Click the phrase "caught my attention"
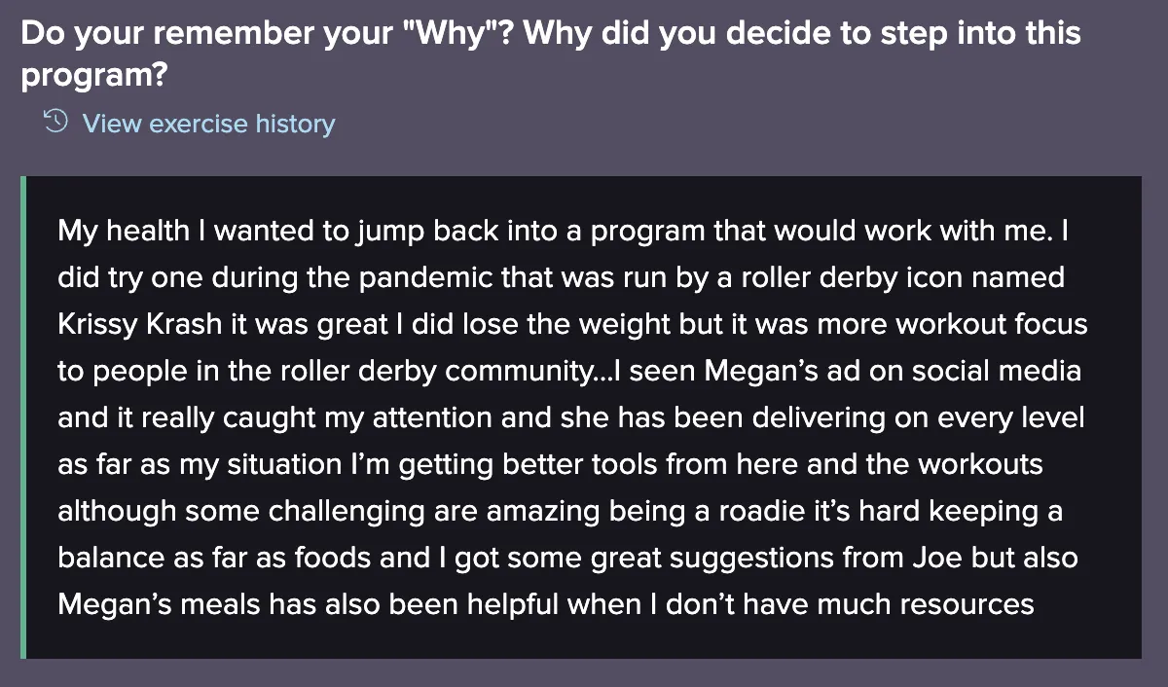 pos(364,418)
